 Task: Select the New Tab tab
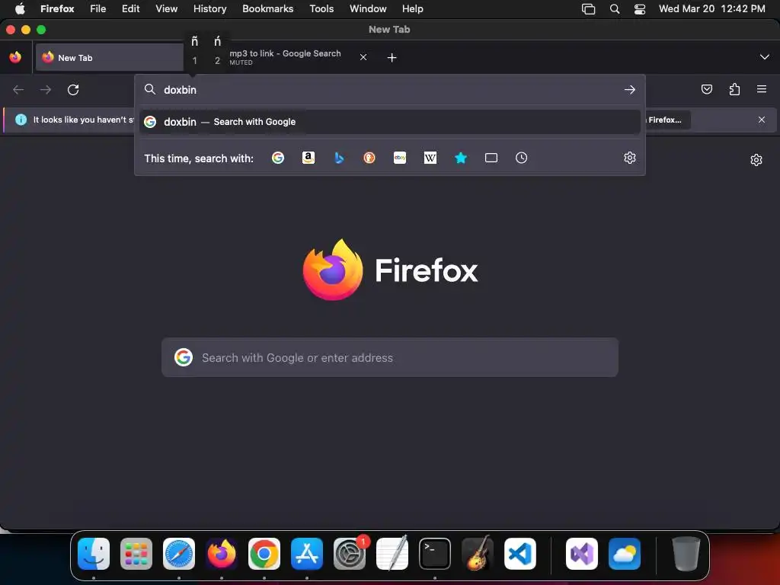110,58
